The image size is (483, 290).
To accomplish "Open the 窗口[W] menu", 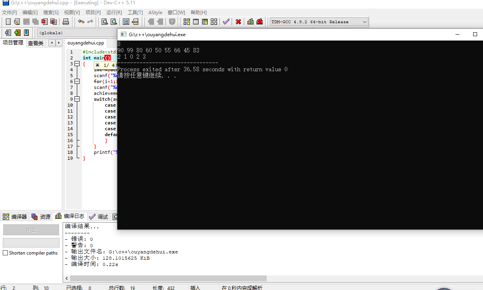I will 176,13.
